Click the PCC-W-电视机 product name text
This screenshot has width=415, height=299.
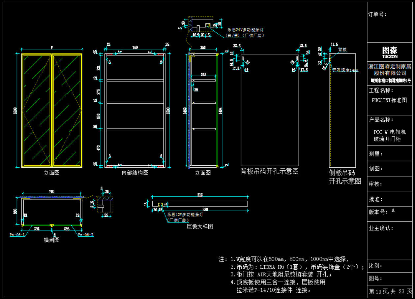(389, 132)
